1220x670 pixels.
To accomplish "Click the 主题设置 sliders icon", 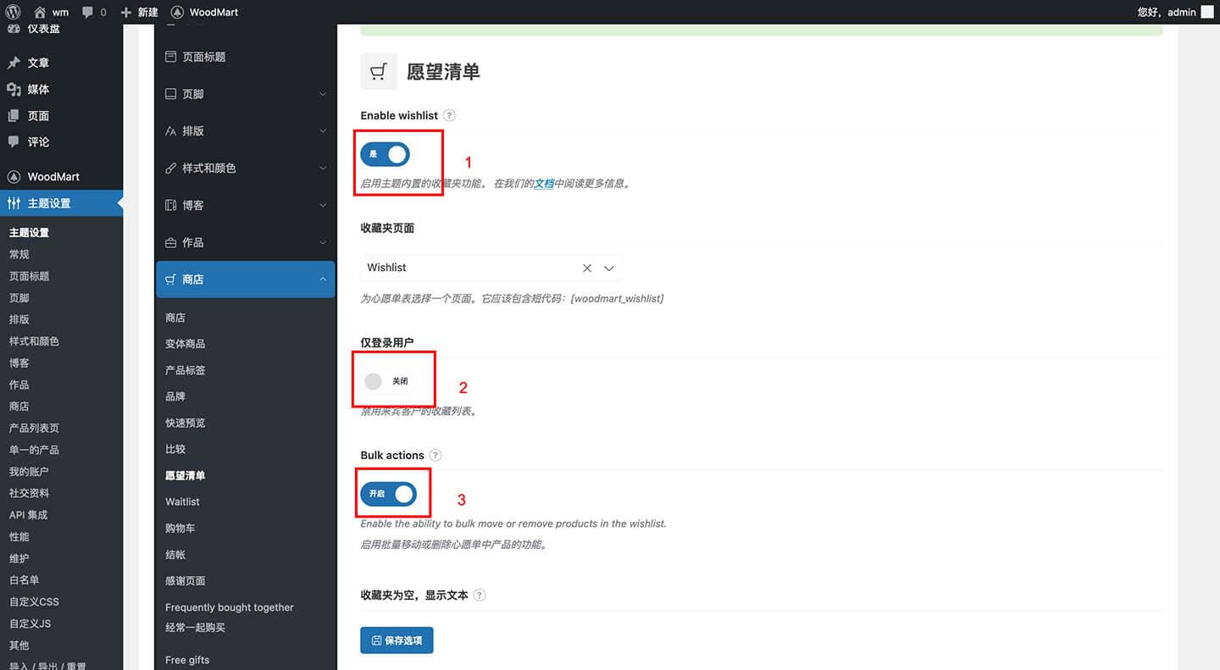I will (14, 203).
